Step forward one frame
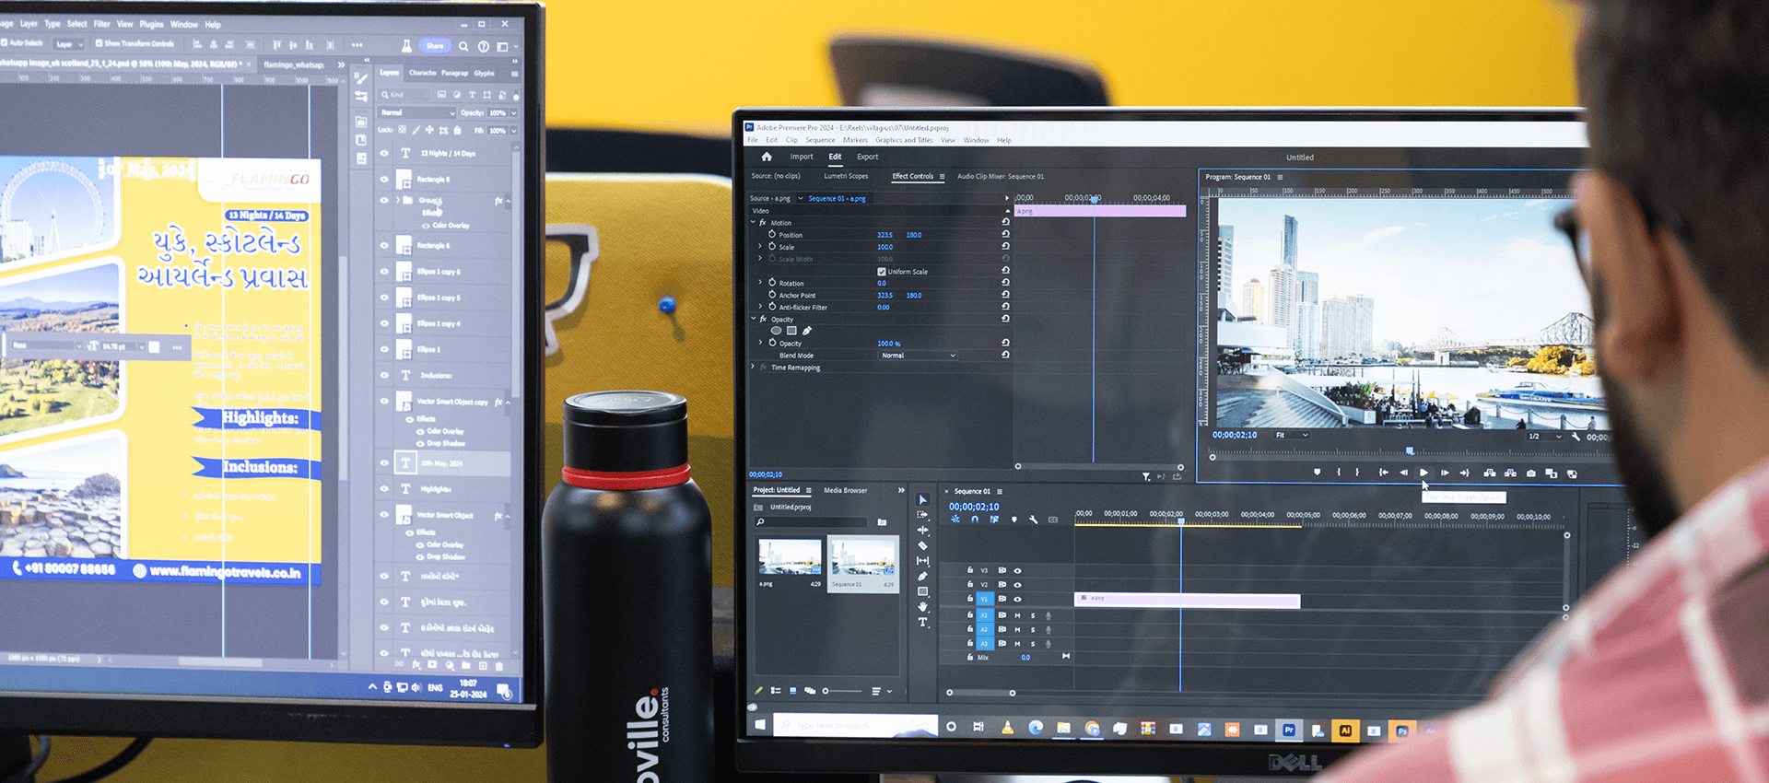This screenshot has width=1769, height=783. coord(1445,473)
